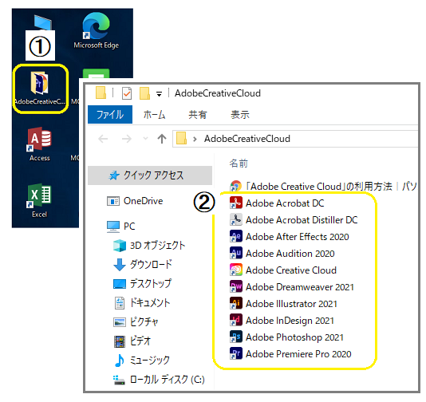Viewport: 426px width, 402px height.
Task: Click the Adobe Acrobat DC shortcut icon
Action: click(x=236, y=203)
